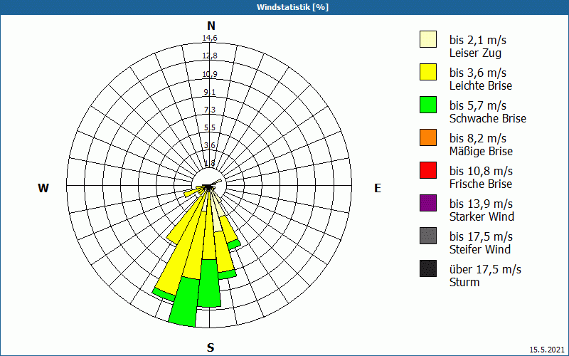
Task: Click the 'bis 2,1 m/s' legend text
Action: tap(477, 40)
